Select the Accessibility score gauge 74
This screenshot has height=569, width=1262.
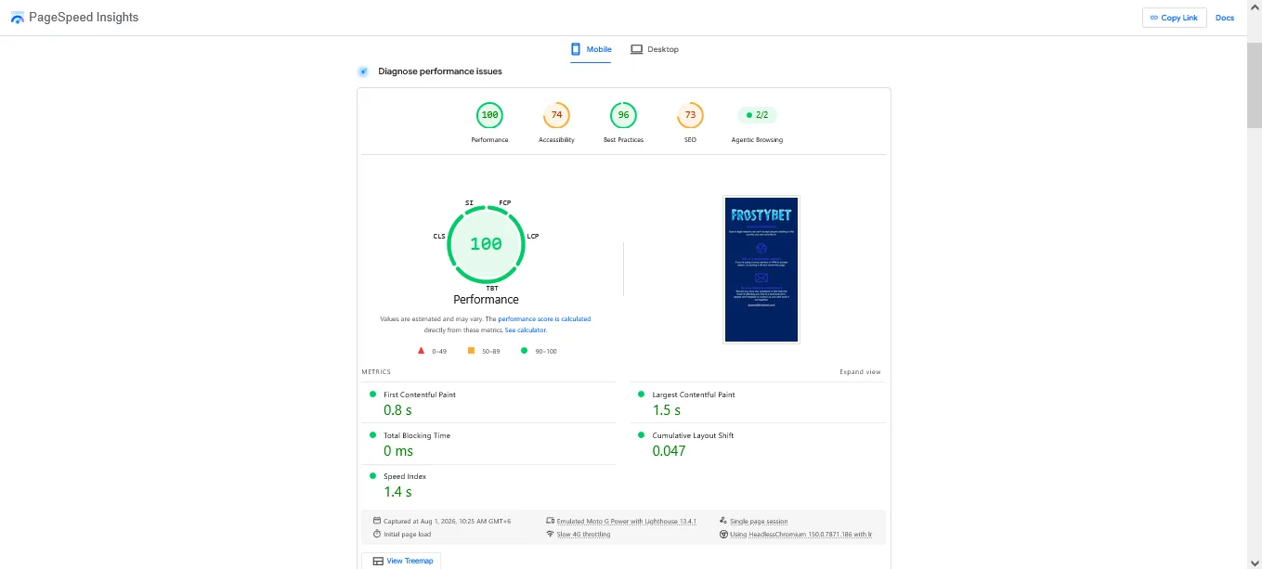tap(556, 115)
